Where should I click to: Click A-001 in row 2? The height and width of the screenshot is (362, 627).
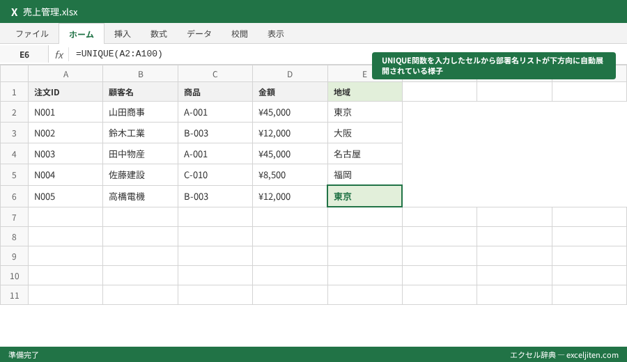[x=215, y=112]
